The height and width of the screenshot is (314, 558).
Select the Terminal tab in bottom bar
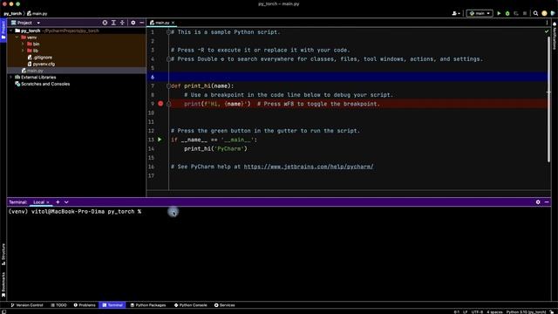(112, 305)
